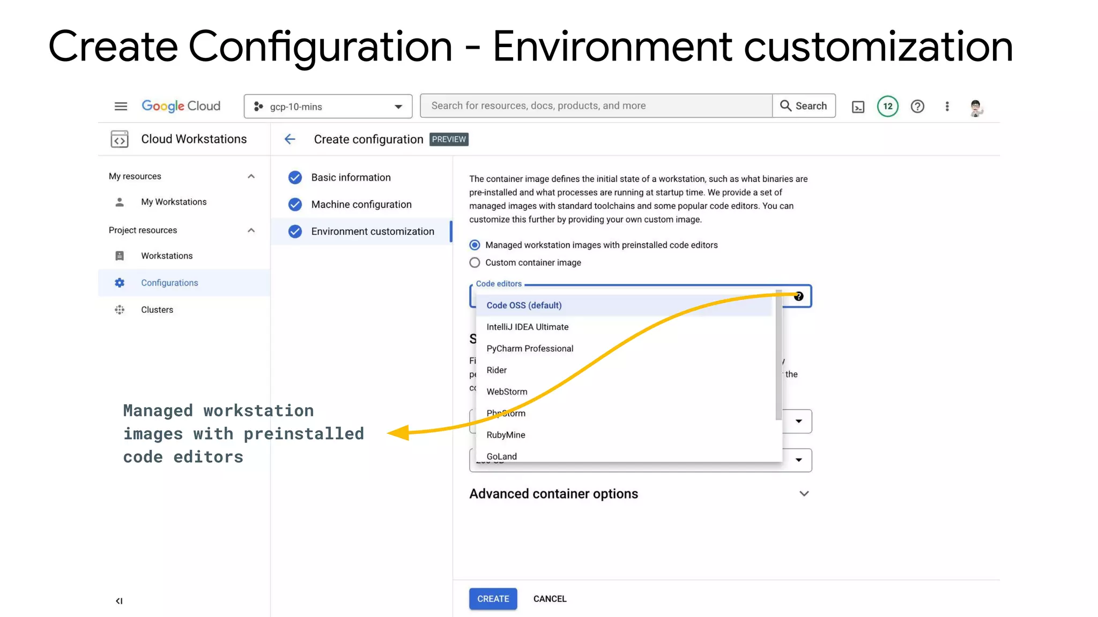Click the Search button
This screenshot has height=617, width=1098.
(x=804, y=106)
